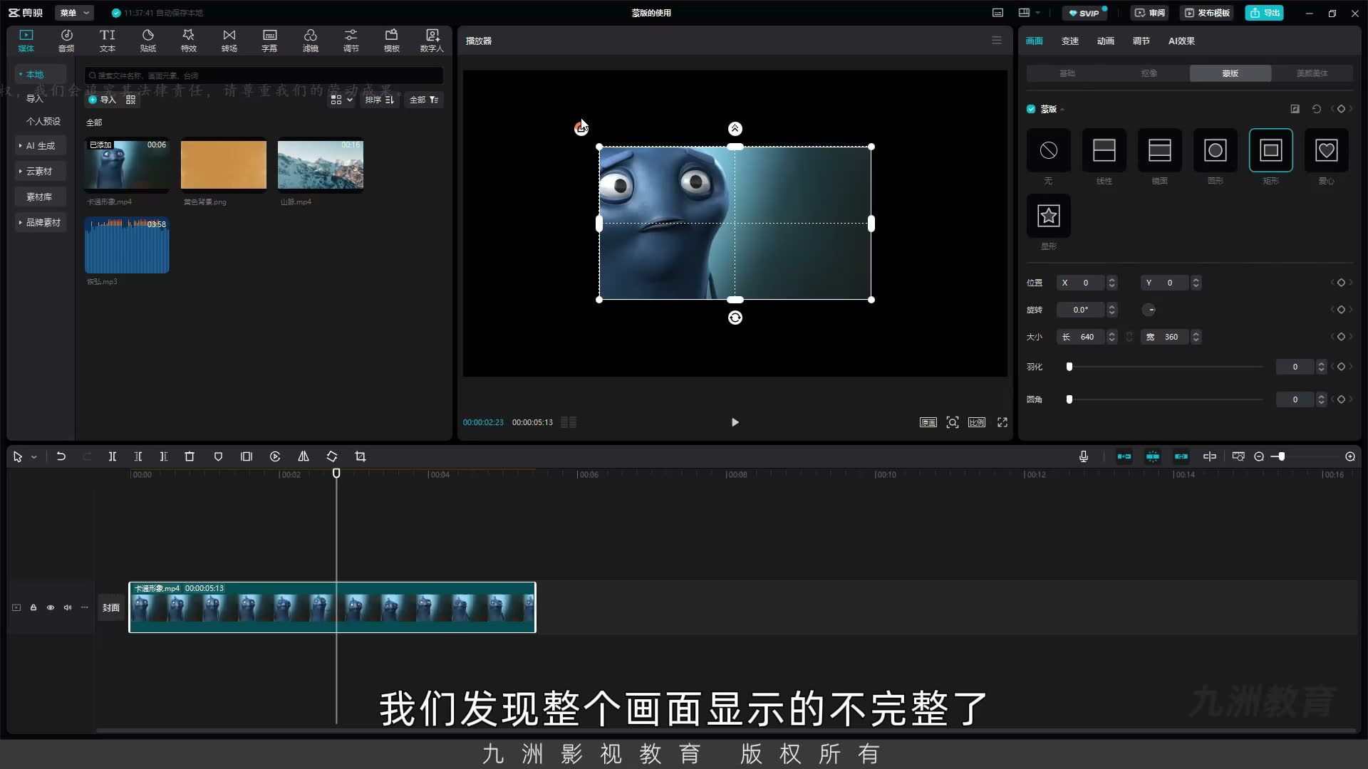Click the mirror flip tool

point(304,456)
